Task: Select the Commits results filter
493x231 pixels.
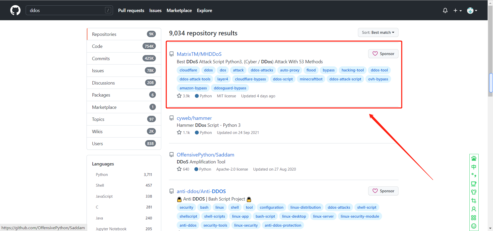Action: click(x=124, y=58)
